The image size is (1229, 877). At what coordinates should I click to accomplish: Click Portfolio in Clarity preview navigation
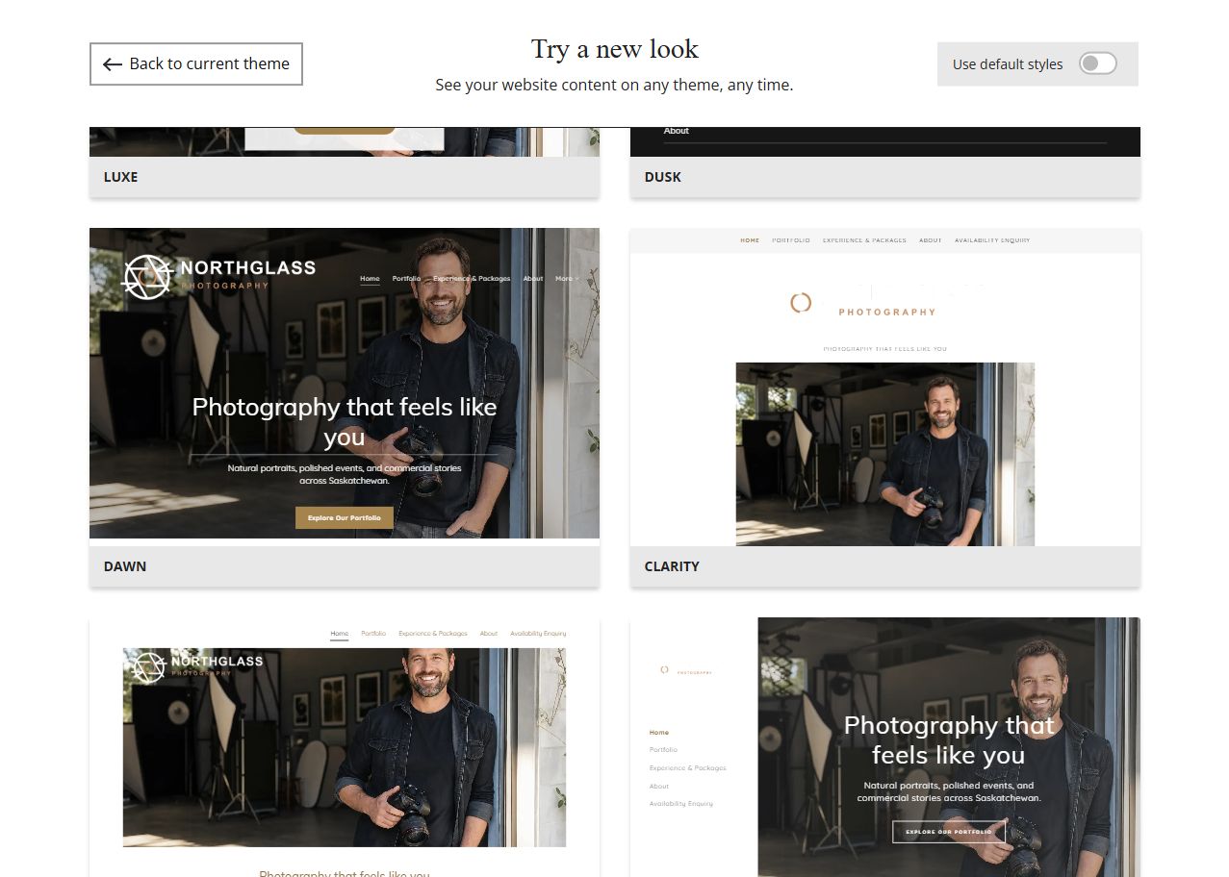(791, 240)
